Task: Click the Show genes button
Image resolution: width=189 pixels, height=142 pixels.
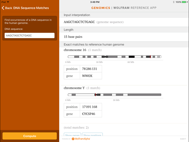Action: tap(72, 135)
